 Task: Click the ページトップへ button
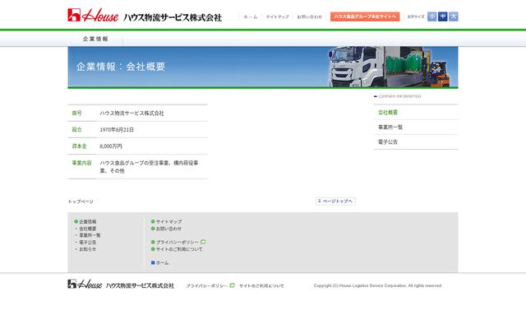point(335,201)
